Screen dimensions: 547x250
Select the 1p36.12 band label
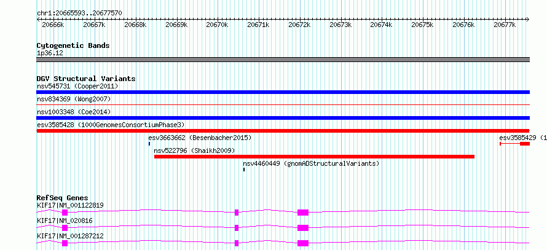50,53
